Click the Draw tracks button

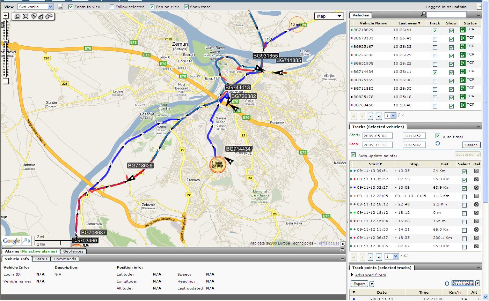(462, 284)
